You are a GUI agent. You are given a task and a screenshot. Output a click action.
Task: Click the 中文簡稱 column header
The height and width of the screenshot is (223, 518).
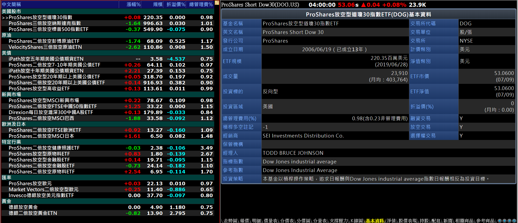point(11,4)
